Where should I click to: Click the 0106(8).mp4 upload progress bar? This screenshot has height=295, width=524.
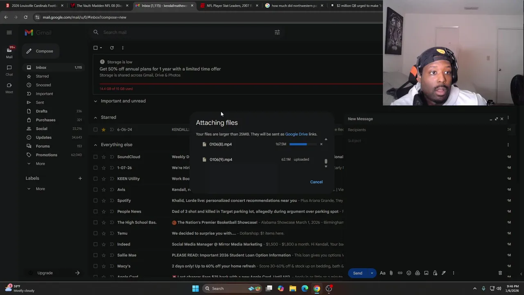coord(303,144)
